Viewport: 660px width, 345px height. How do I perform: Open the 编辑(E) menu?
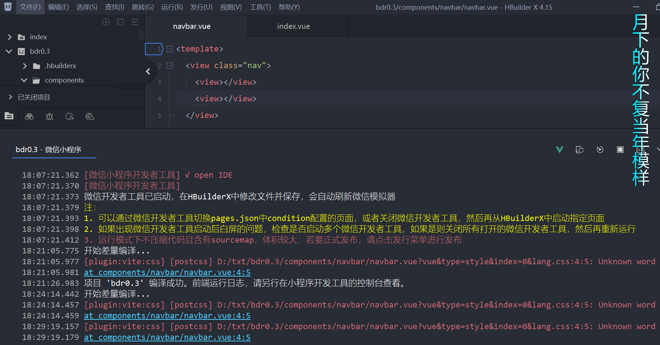[x=58, y=7]
